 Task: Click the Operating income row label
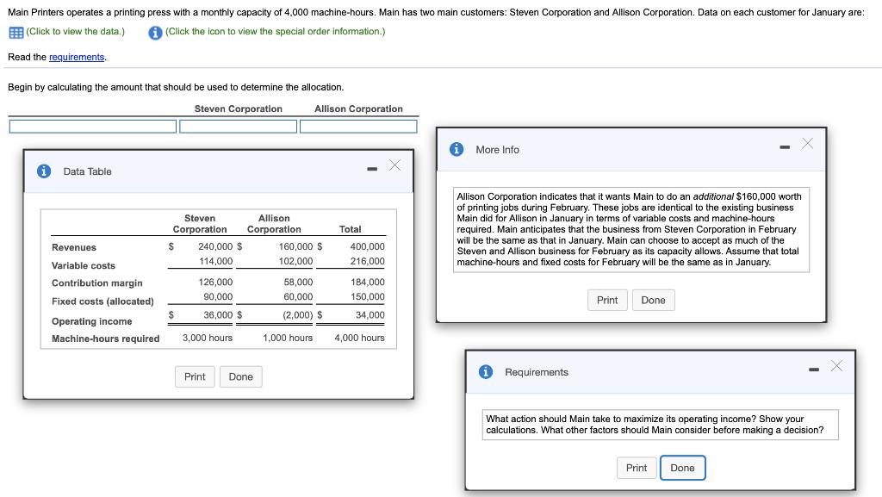click(x=91, y=321)
